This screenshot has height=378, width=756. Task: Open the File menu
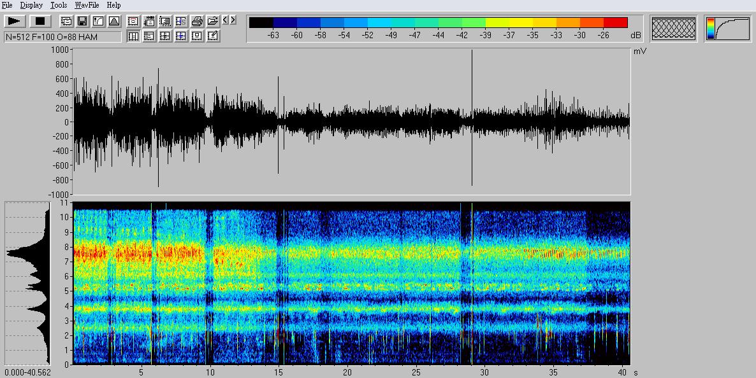(x=7, y=5)
